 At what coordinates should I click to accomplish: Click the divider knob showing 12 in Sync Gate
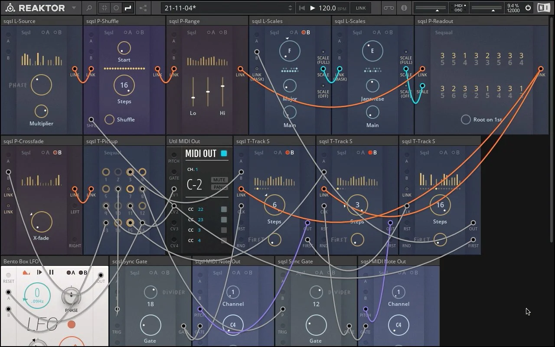click(x=316, y=291)
